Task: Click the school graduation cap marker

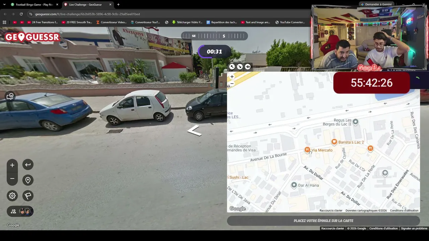Action: coord(385,173)
